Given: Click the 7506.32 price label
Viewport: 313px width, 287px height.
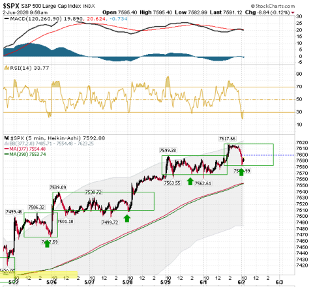Looking at the screenshot, I should [37, 207].
